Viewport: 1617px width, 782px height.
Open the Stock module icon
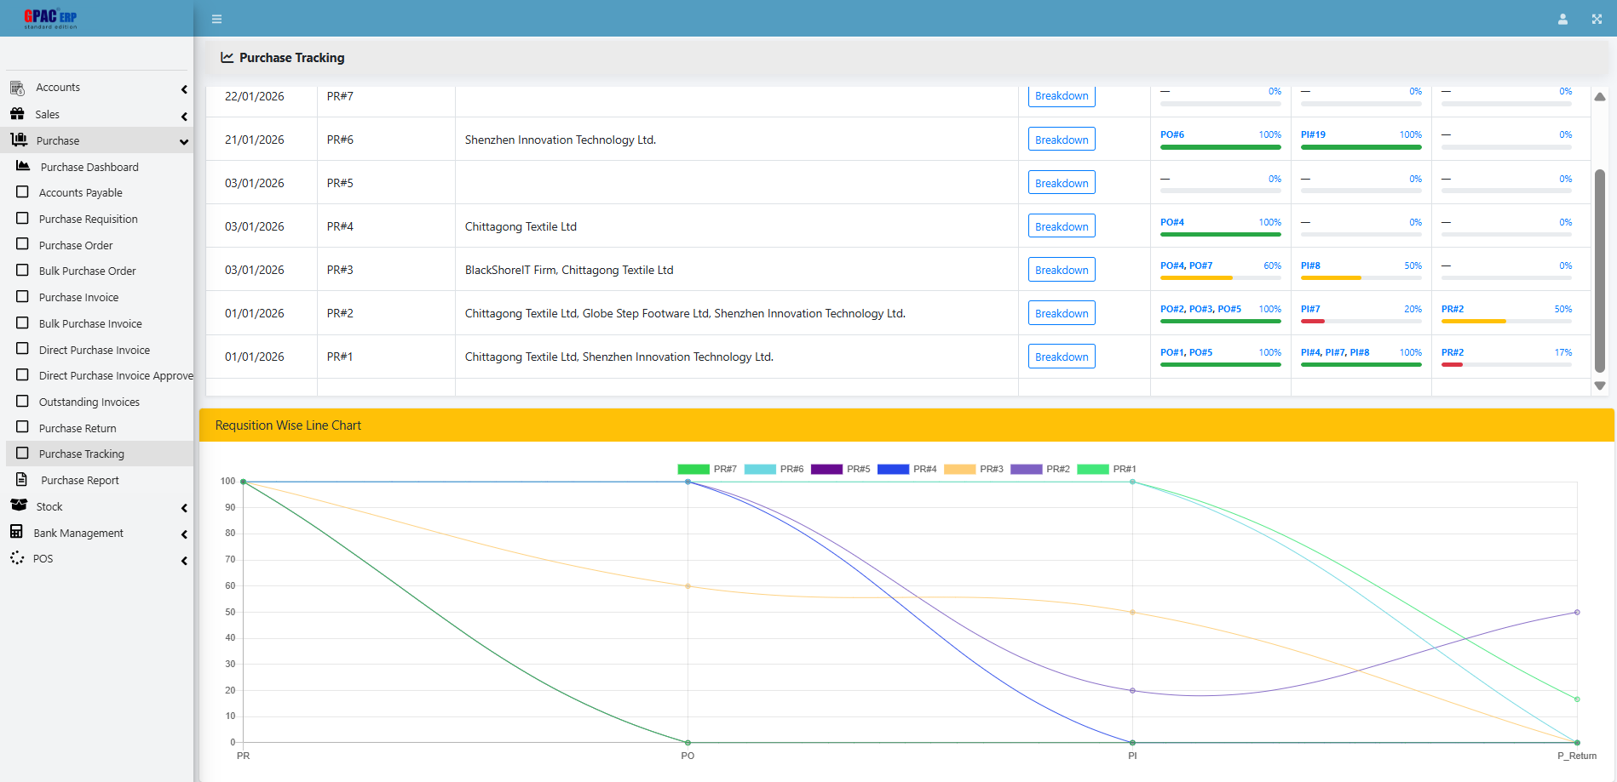click(x=18, y=505)
